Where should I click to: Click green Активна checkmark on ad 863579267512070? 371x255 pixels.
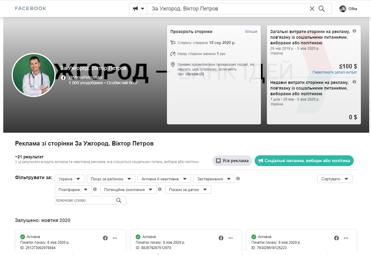pos(138,237)
